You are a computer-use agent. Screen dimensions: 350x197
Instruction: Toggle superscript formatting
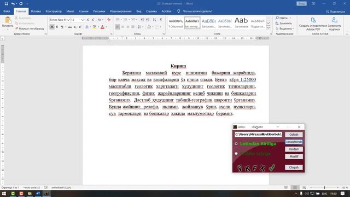click(80, 27)
